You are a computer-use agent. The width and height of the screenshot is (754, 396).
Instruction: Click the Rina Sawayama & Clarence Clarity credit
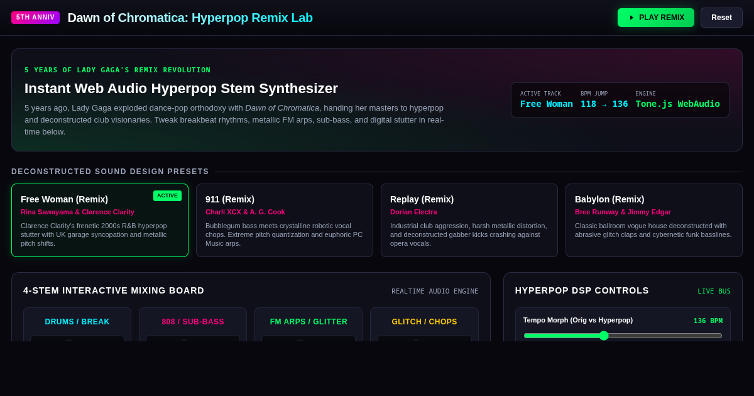point(77,212)
